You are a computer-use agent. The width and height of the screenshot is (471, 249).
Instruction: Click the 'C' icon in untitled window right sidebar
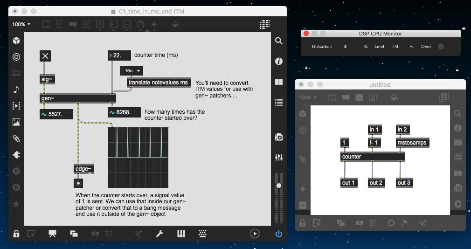pos(457,204)
